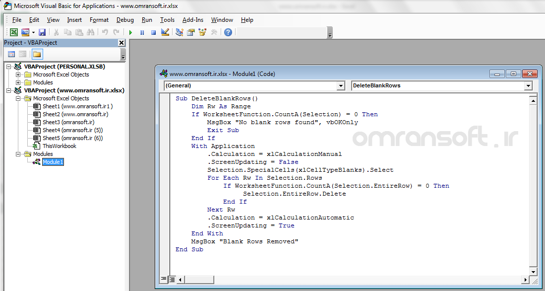Open Project Explorer from the toolbar icon
545x291 pixels.
180,32
